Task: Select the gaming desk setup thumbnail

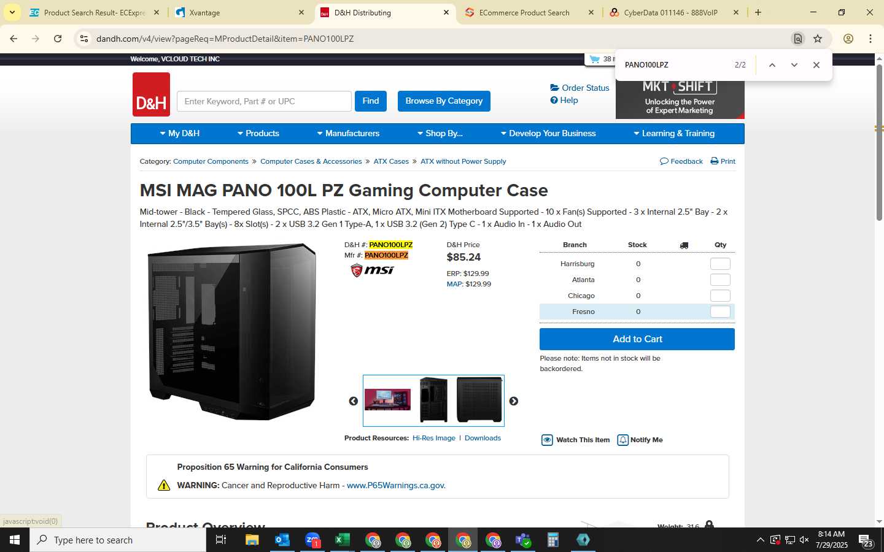Action: point(387,399)
